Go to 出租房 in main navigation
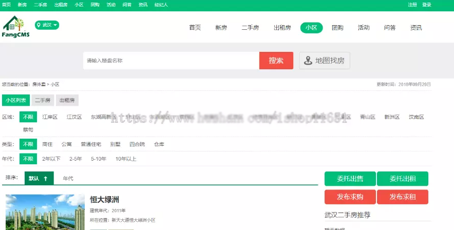Image resolution: width=454 pixels, height=230 pixels. click(x=282, y=28)
